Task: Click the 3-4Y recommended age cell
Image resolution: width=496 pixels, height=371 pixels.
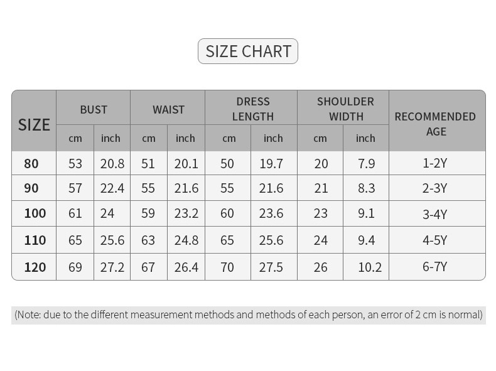Action: click(434, 214)
